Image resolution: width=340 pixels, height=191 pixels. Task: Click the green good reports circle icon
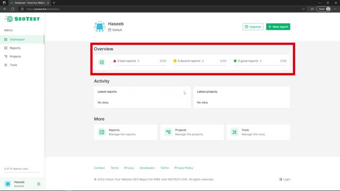point(235,61)
